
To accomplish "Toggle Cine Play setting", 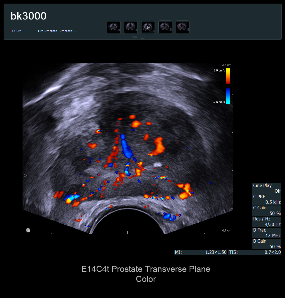I will point(266,188).
